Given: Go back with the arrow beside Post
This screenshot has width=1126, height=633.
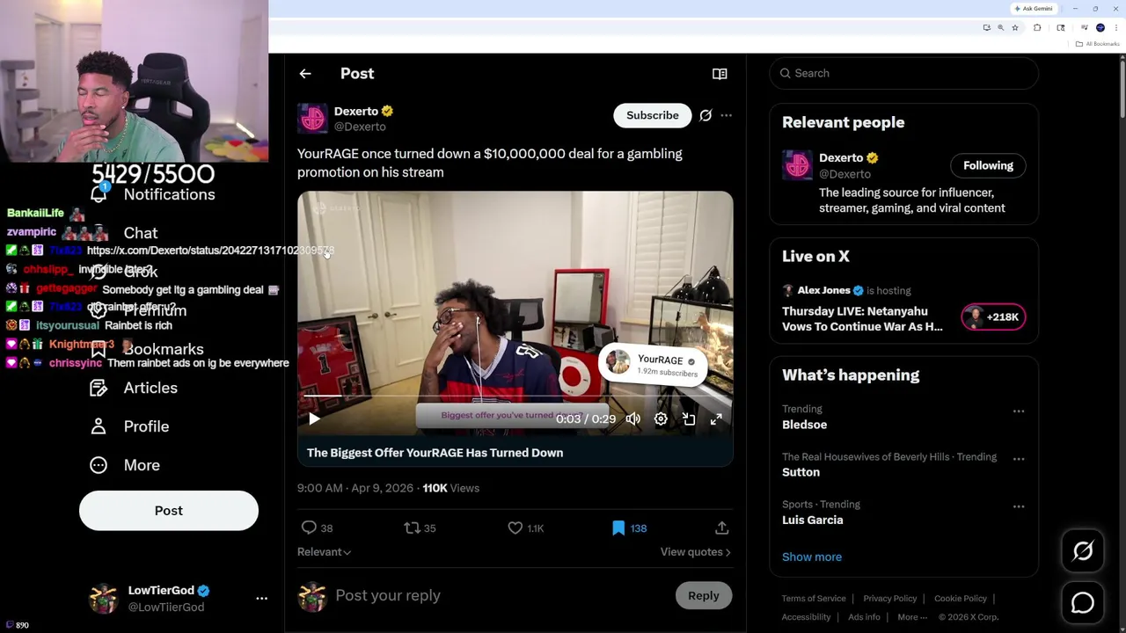Looking at the screenshot, I should pyautogui.click(x=304, y=74).
